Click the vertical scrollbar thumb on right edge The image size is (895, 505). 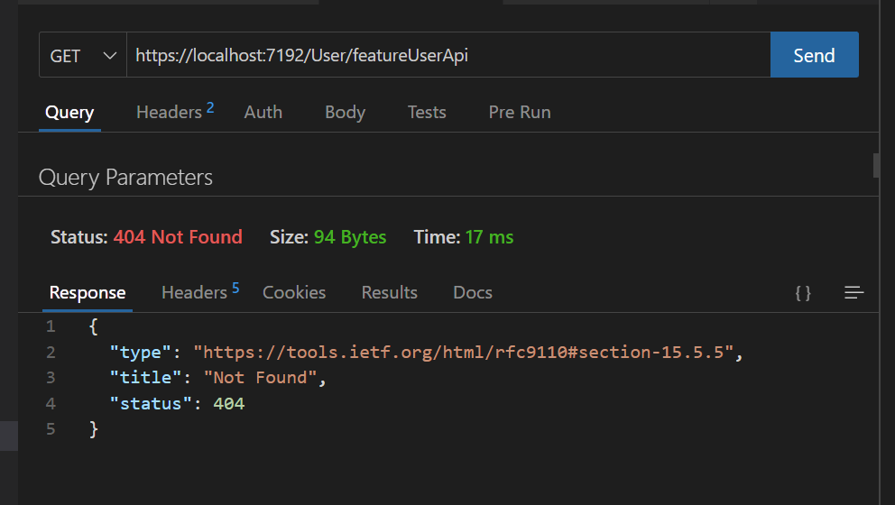pos(875,166)
